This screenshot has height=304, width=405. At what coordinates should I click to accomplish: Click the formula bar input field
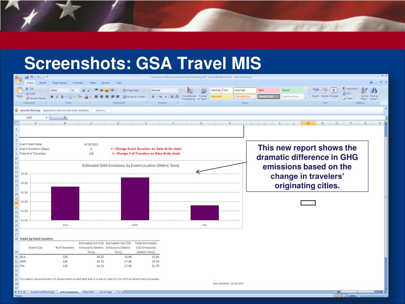click(226, 118)
